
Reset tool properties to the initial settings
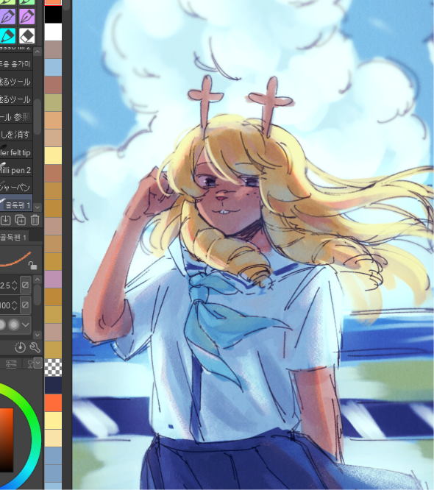pyautogui.click(x=21, y=347)
